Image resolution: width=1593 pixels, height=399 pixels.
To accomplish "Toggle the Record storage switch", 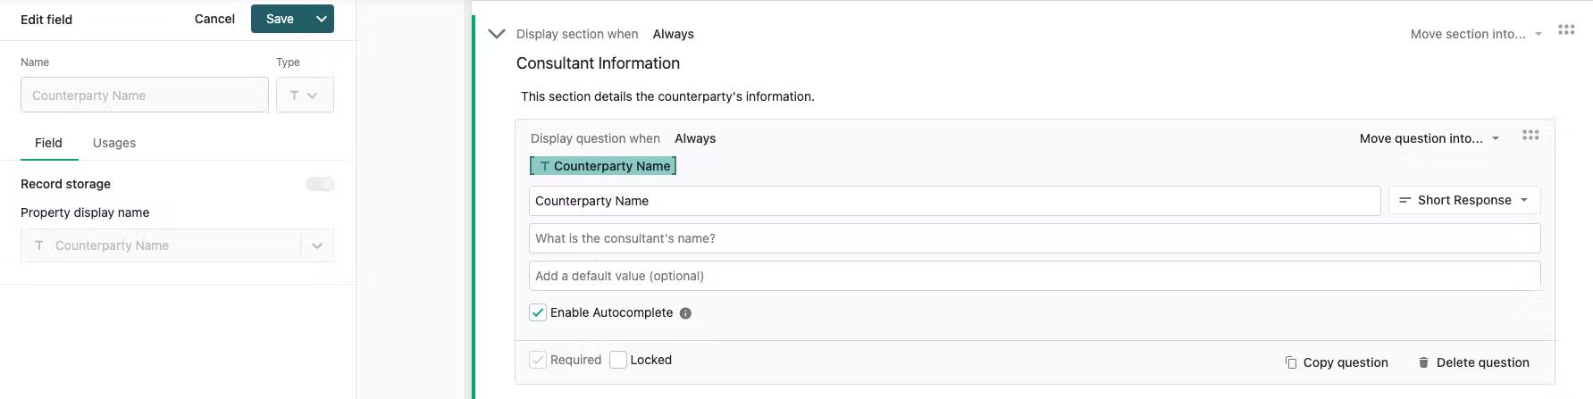I will coord(320,184).
